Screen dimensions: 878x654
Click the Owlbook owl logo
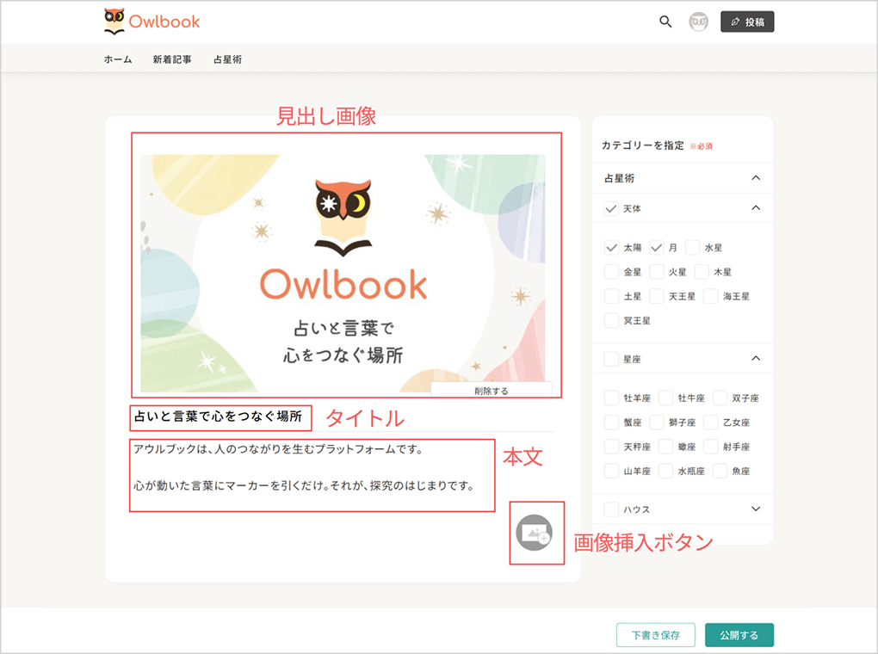point(151,22)
